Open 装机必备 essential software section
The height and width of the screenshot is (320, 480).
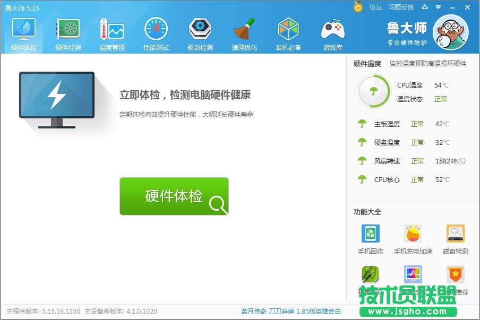pos(288,33)
